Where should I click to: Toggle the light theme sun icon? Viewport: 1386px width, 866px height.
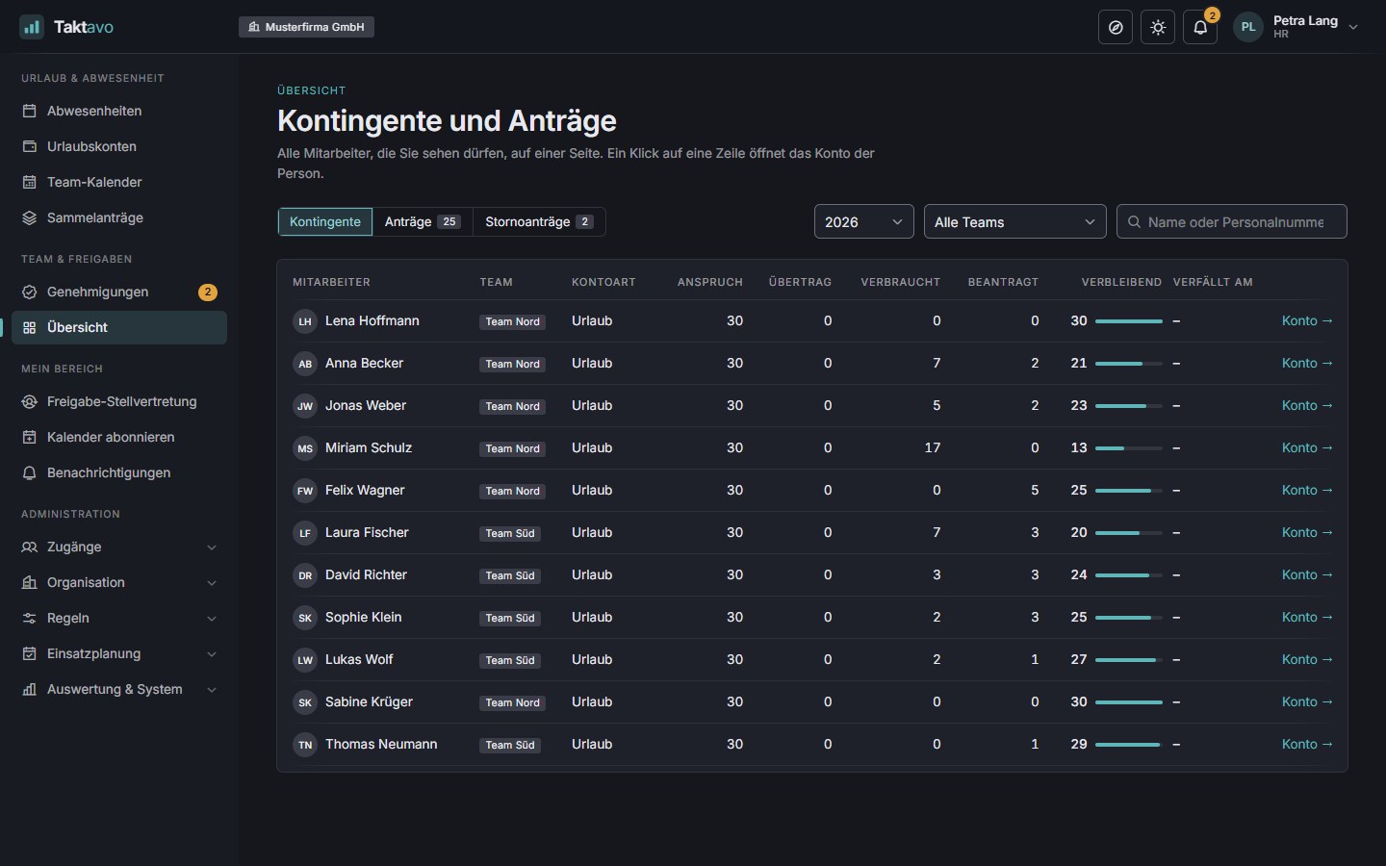coord(1158,27)
